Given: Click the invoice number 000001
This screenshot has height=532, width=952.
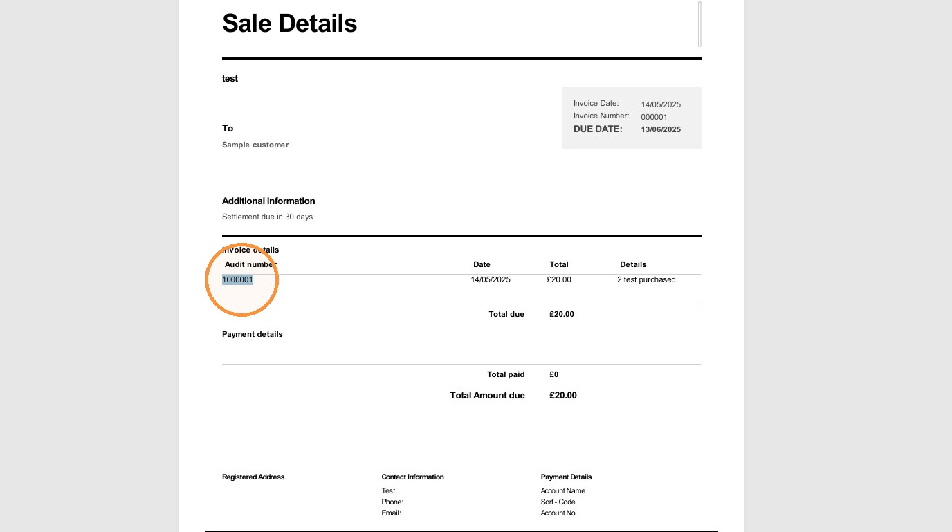Looking at the screenshot, I should pos(654,117).
